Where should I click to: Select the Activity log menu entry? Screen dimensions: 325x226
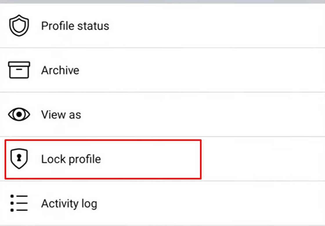click(69, 203)
